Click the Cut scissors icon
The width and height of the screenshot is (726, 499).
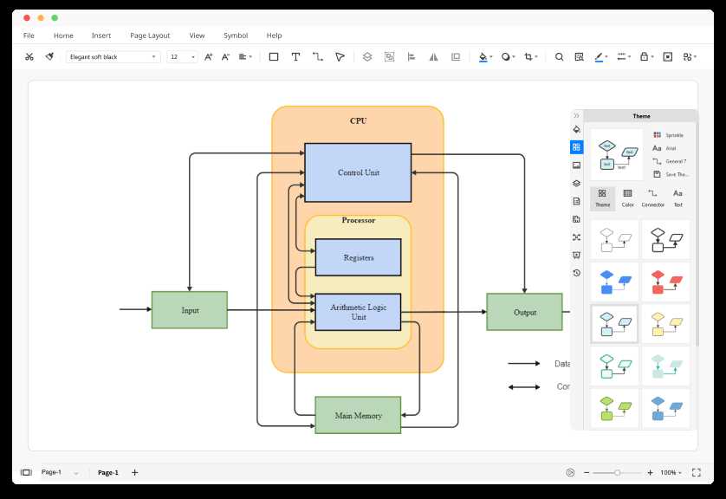pos(29,57)
